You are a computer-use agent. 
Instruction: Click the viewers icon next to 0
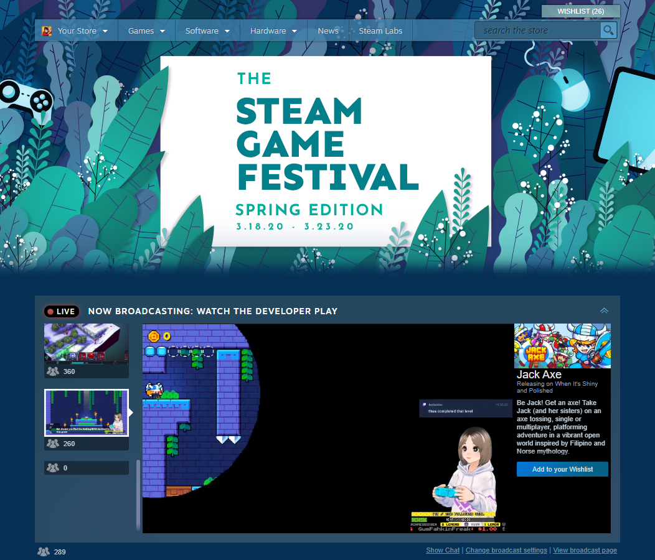(x=53, y=468)
